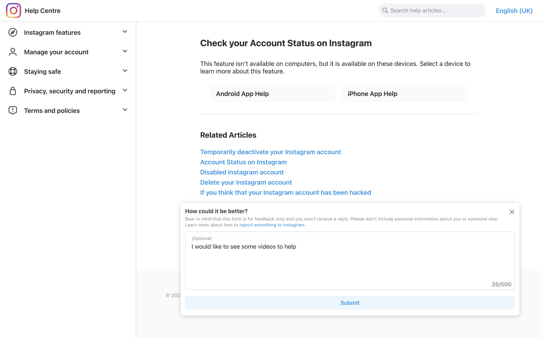Open the report something to Instagram link
The width and height of the screenshot is (542, 338).
pos(272,225)
